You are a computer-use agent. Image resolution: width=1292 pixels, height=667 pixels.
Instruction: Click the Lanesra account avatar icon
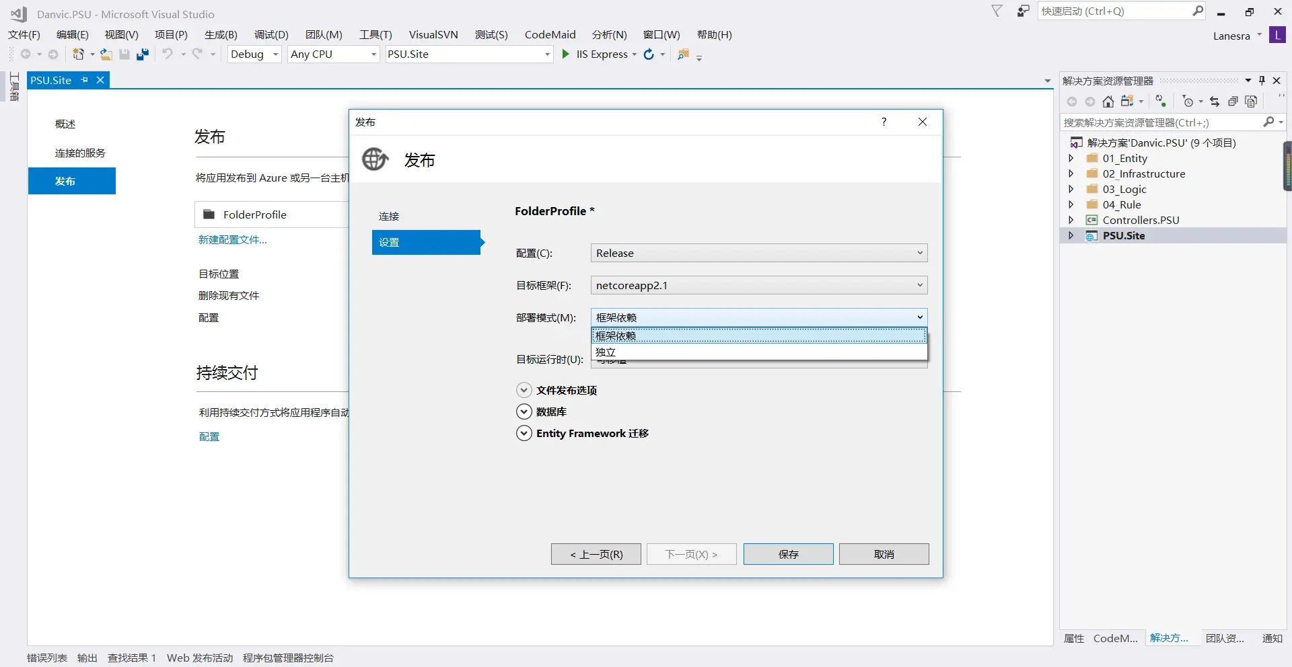tap(1277, 35)
